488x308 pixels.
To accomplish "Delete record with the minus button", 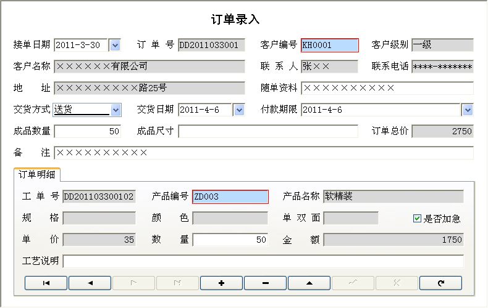I will 266,283.
